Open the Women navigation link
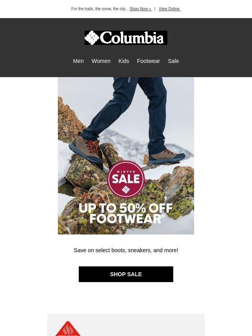252x336 pixels. tap(101, 61)
